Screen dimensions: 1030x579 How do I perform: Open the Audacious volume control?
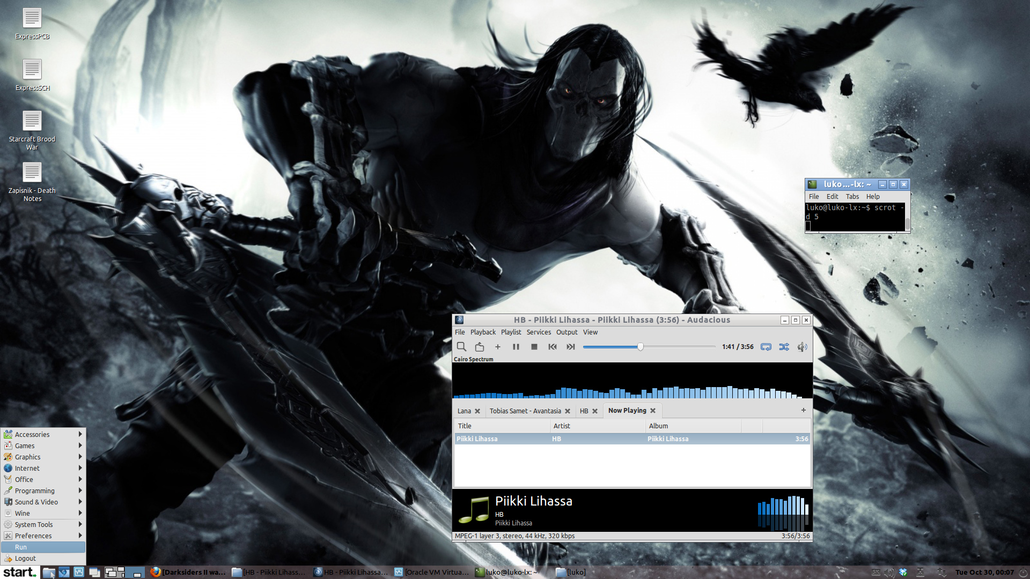pyautogui.click(x=803, y=347)
